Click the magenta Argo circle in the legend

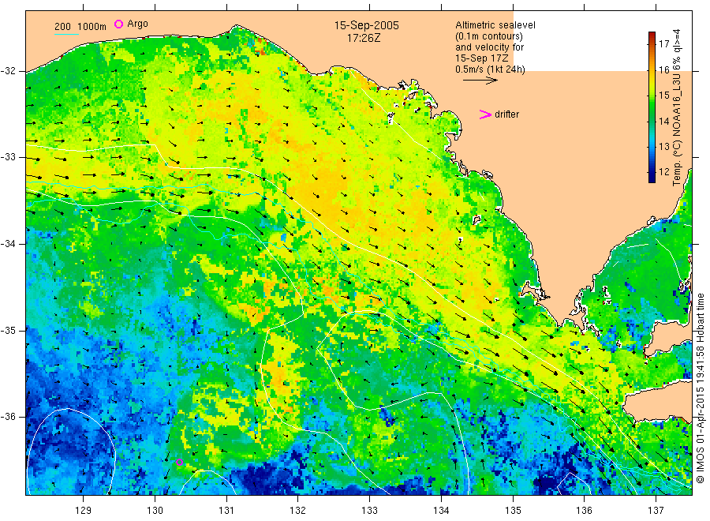click(118, 24)
